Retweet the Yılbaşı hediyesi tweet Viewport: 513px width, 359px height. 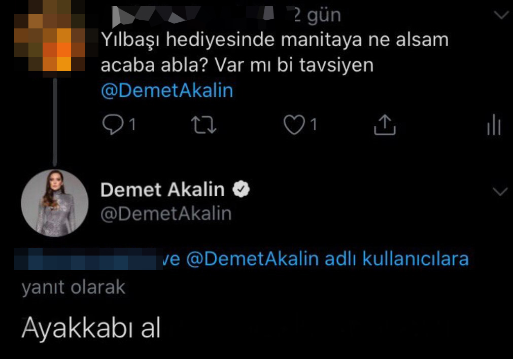coord(206,125)
